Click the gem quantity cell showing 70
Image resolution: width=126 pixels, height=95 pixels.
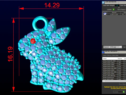pyautogui.click(x=123, y=15)
